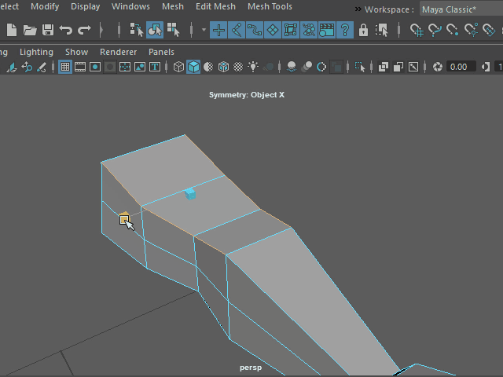503x377 pixels.
Task: Open the Mesh Tools menu
Action: tap(270, 6)
